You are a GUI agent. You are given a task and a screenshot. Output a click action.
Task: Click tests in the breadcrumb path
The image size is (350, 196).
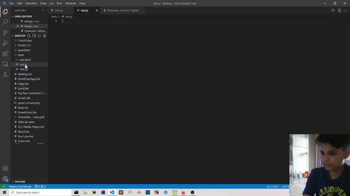[x=54, y=17]
